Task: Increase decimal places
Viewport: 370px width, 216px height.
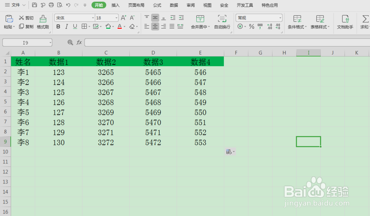Action: tap(269, 26)
